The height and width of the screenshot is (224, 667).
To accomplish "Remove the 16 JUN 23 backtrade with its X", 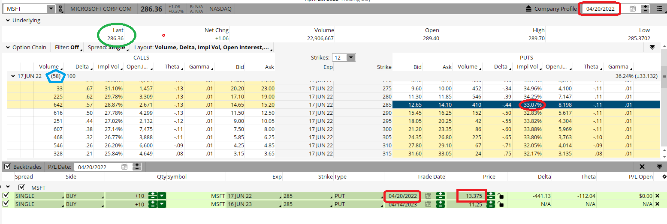I will pos(657,204).
